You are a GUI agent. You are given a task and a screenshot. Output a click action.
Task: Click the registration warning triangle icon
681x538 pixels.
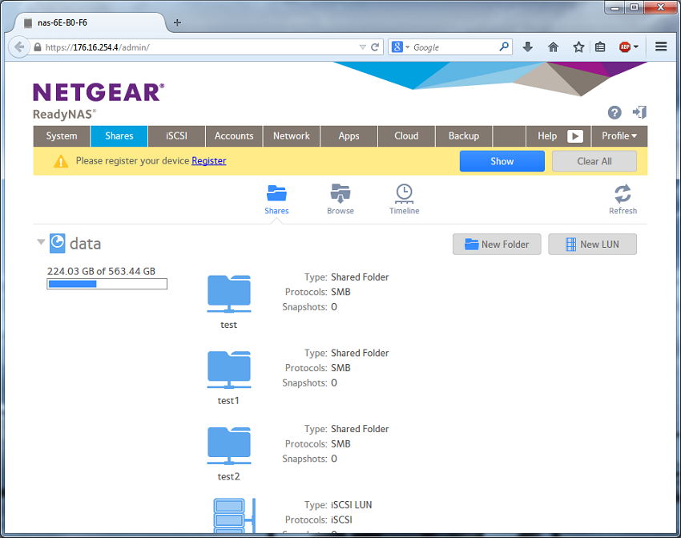tap(61, 161)
